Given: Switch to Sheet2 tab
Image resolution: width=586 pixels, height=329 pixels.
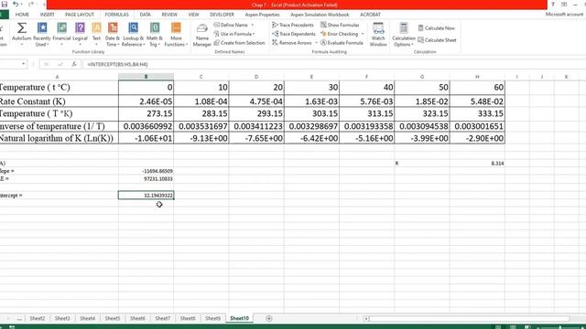Looking at the screenshot, I should (37, 318).
